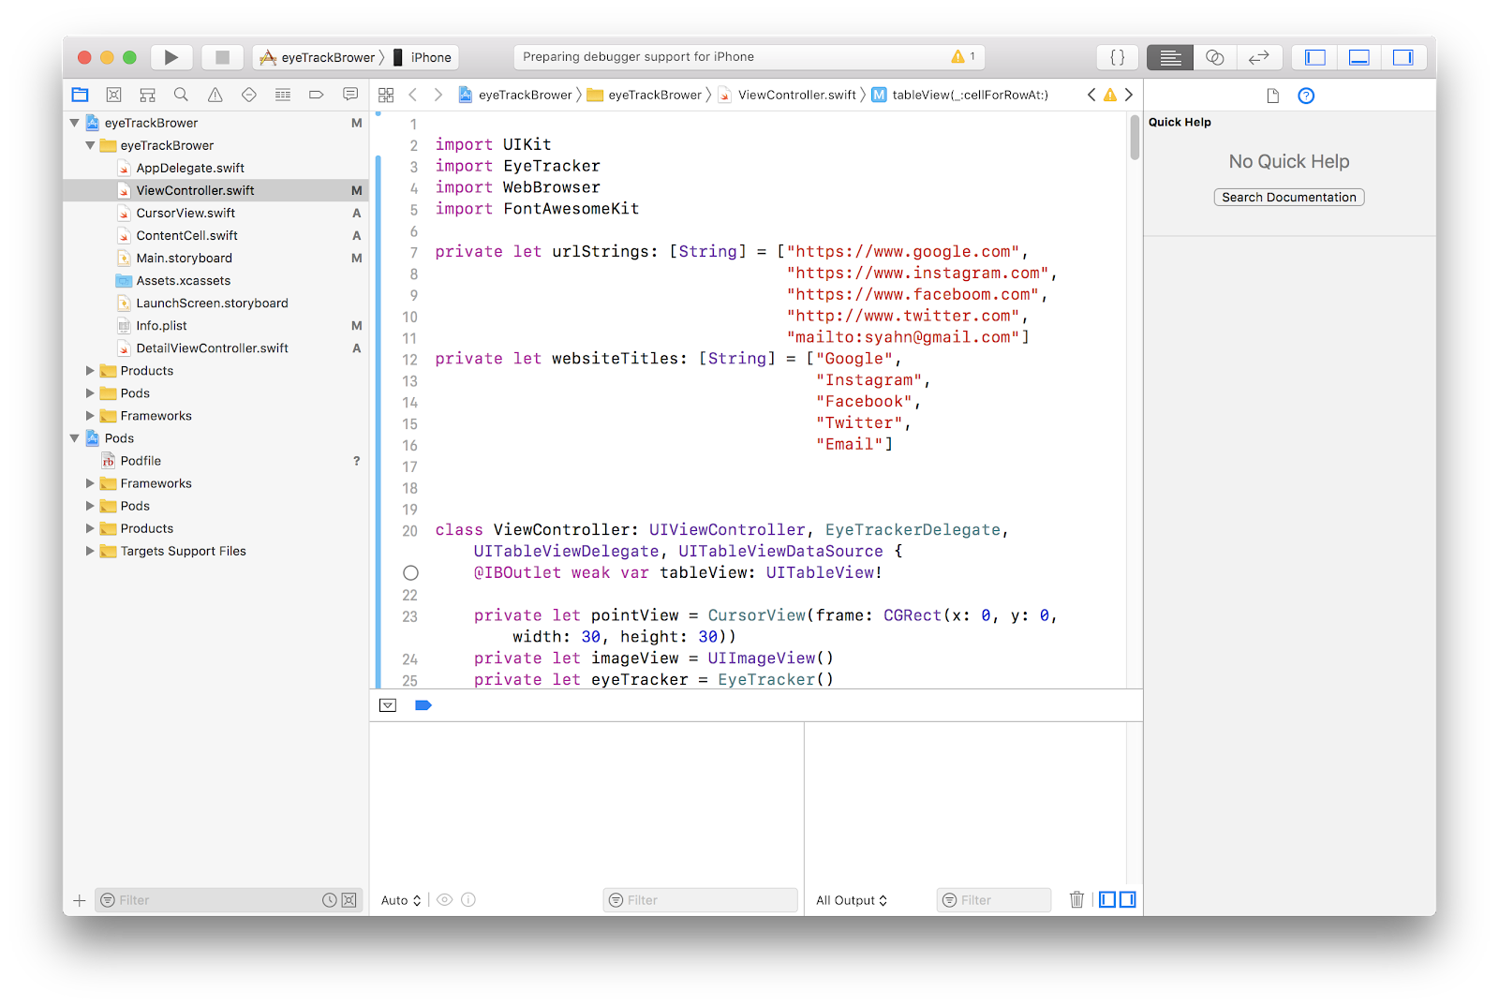The width and height of the screenshot is (1499, 1006).
Task: Show the Debug navigator
Action: [x=283, y=95]
